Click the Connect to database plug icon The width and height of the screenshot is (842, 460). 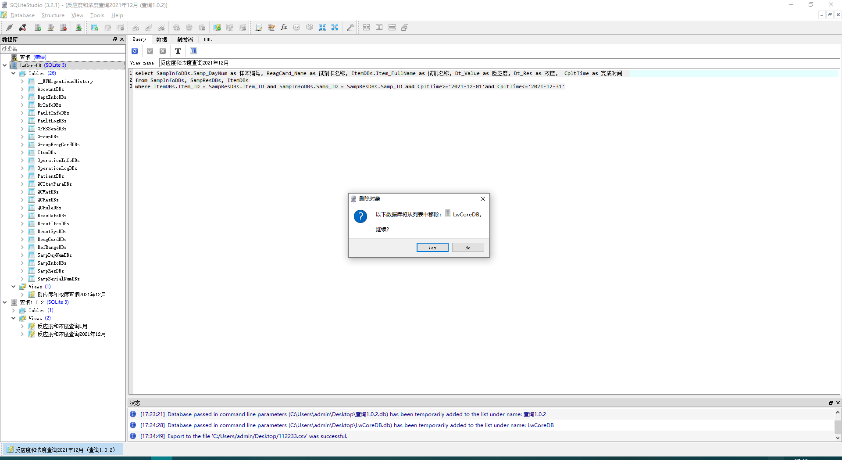(x=10, y=27)
